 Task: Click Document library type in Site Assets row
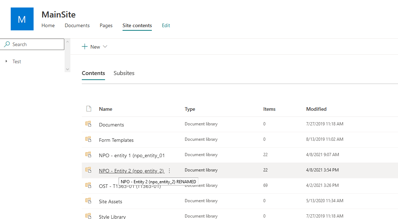[201, 200]
